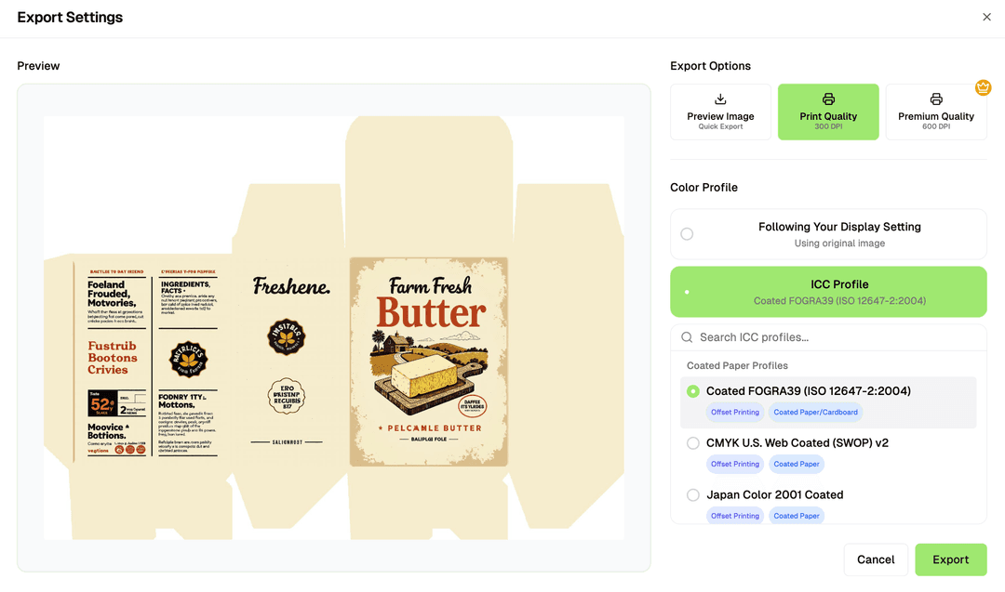The image size is (1005, 592).
Task: Click the printer icon for Print Quality
Action: point(828,99)
